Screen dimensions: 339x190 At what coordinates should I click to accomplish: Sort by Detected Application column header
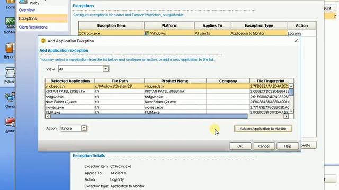pyautogui.click(x=70, y=81)
